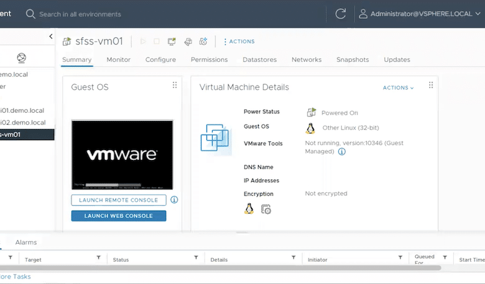Switch to the Monitor tab
The height and width of the screenshot is (284, 485).
pos(119,60)
